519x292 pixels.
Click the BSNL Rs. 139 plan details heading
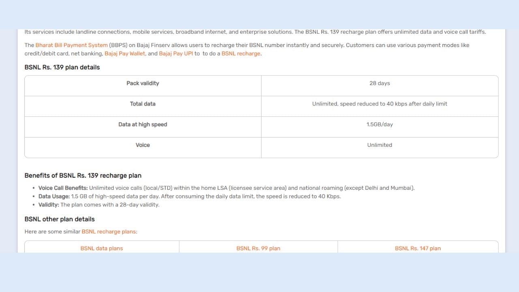(62, 67)
